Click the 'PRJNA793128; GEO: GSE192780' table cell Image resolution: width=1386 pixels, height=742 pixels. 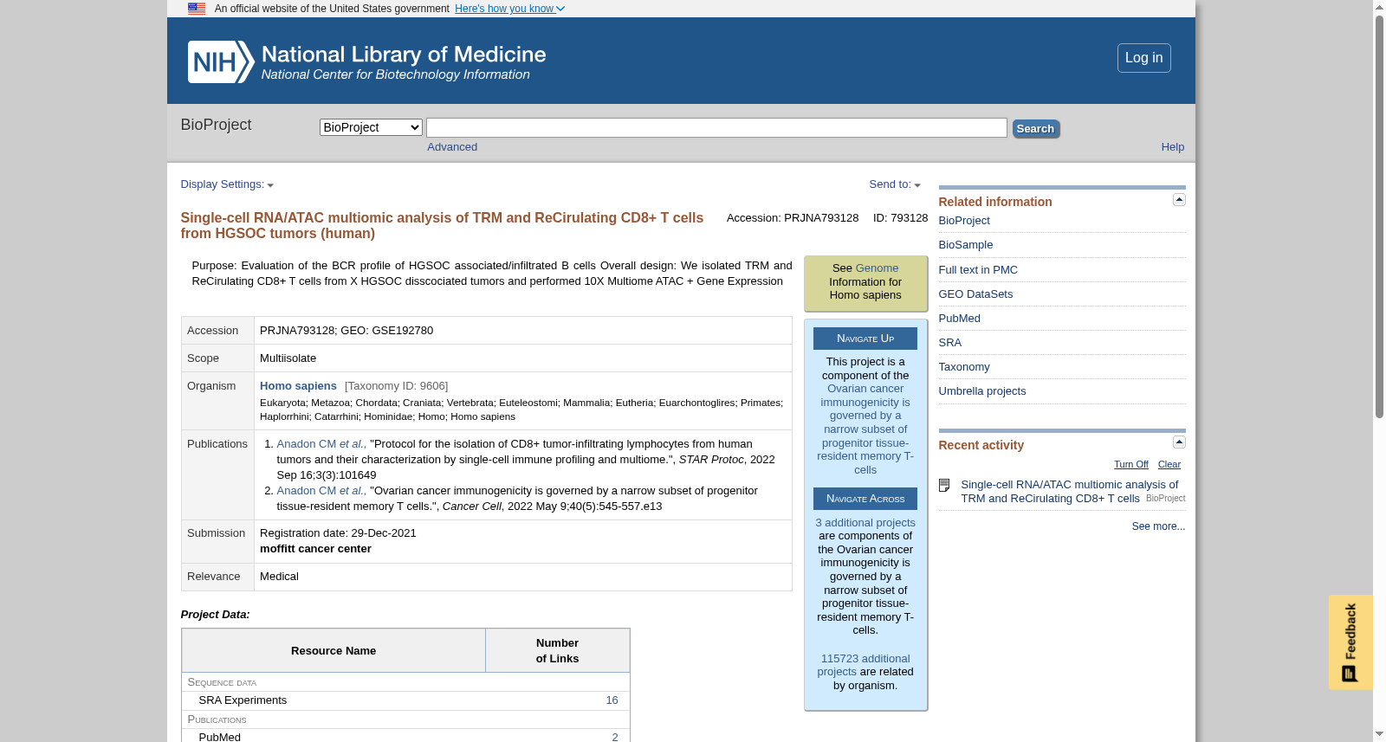(x=522, y=331)
